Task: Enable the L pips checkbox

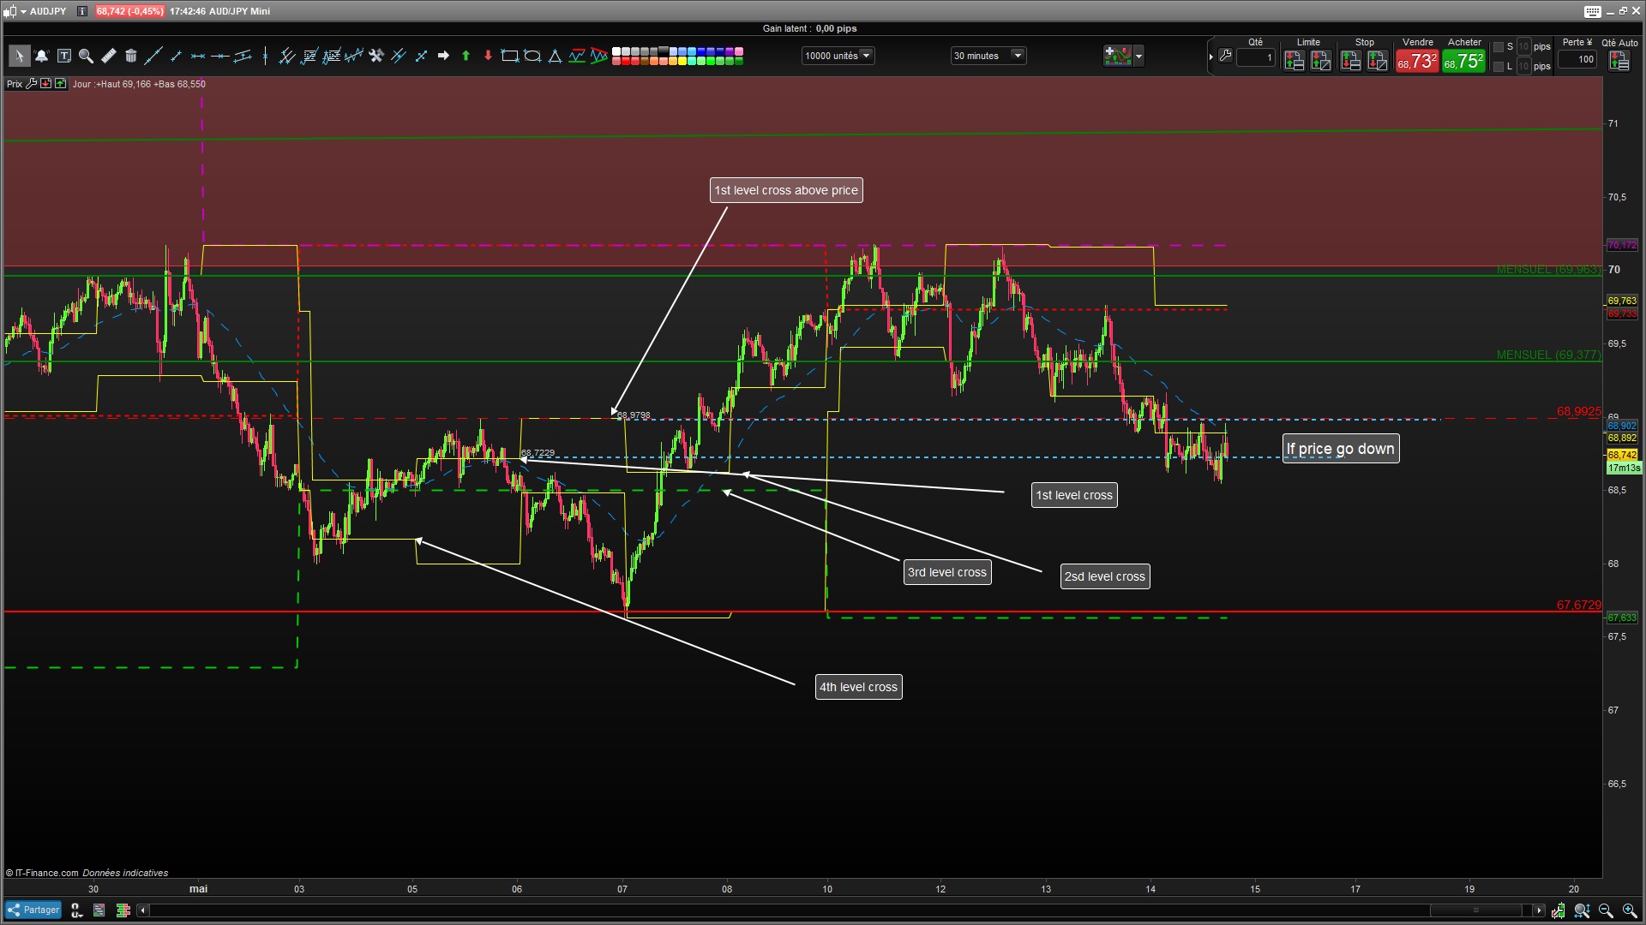Action: tap(1499, 66)
